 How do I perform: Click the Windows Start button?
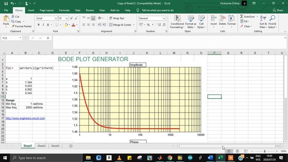(5, 158)
